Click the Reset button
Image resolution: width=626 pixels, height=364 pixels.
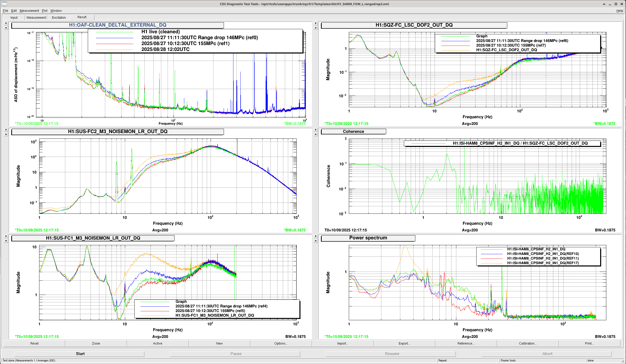point(34,344)
